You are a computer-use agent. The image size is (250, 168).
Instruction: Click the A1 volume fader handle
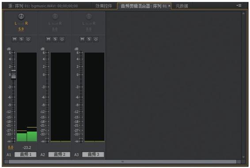coord(14,74)
